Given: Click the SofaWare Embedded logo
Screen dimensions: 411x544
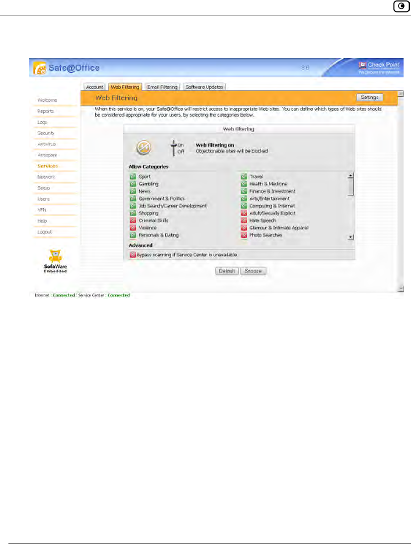Looking at the screenshot, I should pos(55,261).
